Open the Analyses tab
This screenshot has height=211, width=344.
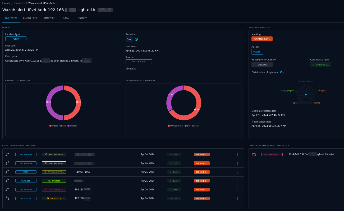pos(49,18)
